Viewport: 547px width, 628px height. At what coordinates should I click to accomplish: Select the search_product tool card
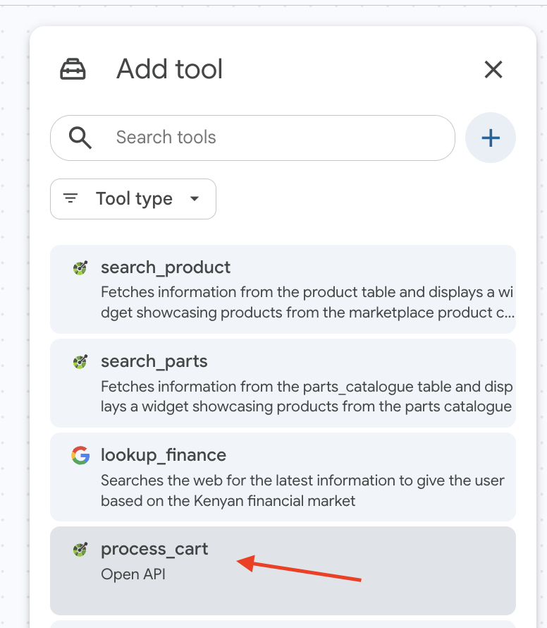pyautogui.click(x=283, y=289)
